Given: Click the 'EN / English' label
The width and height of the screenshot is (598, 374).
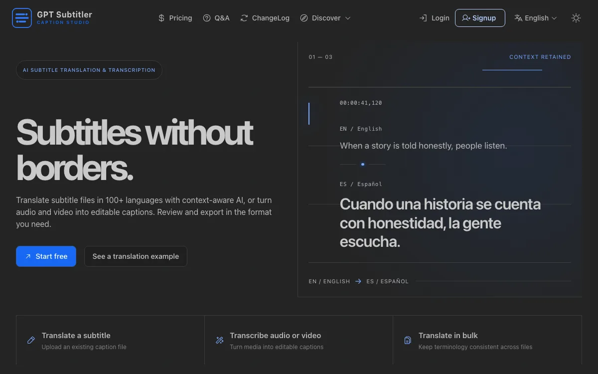Looking at the screenshot, I should click(361, 129).
